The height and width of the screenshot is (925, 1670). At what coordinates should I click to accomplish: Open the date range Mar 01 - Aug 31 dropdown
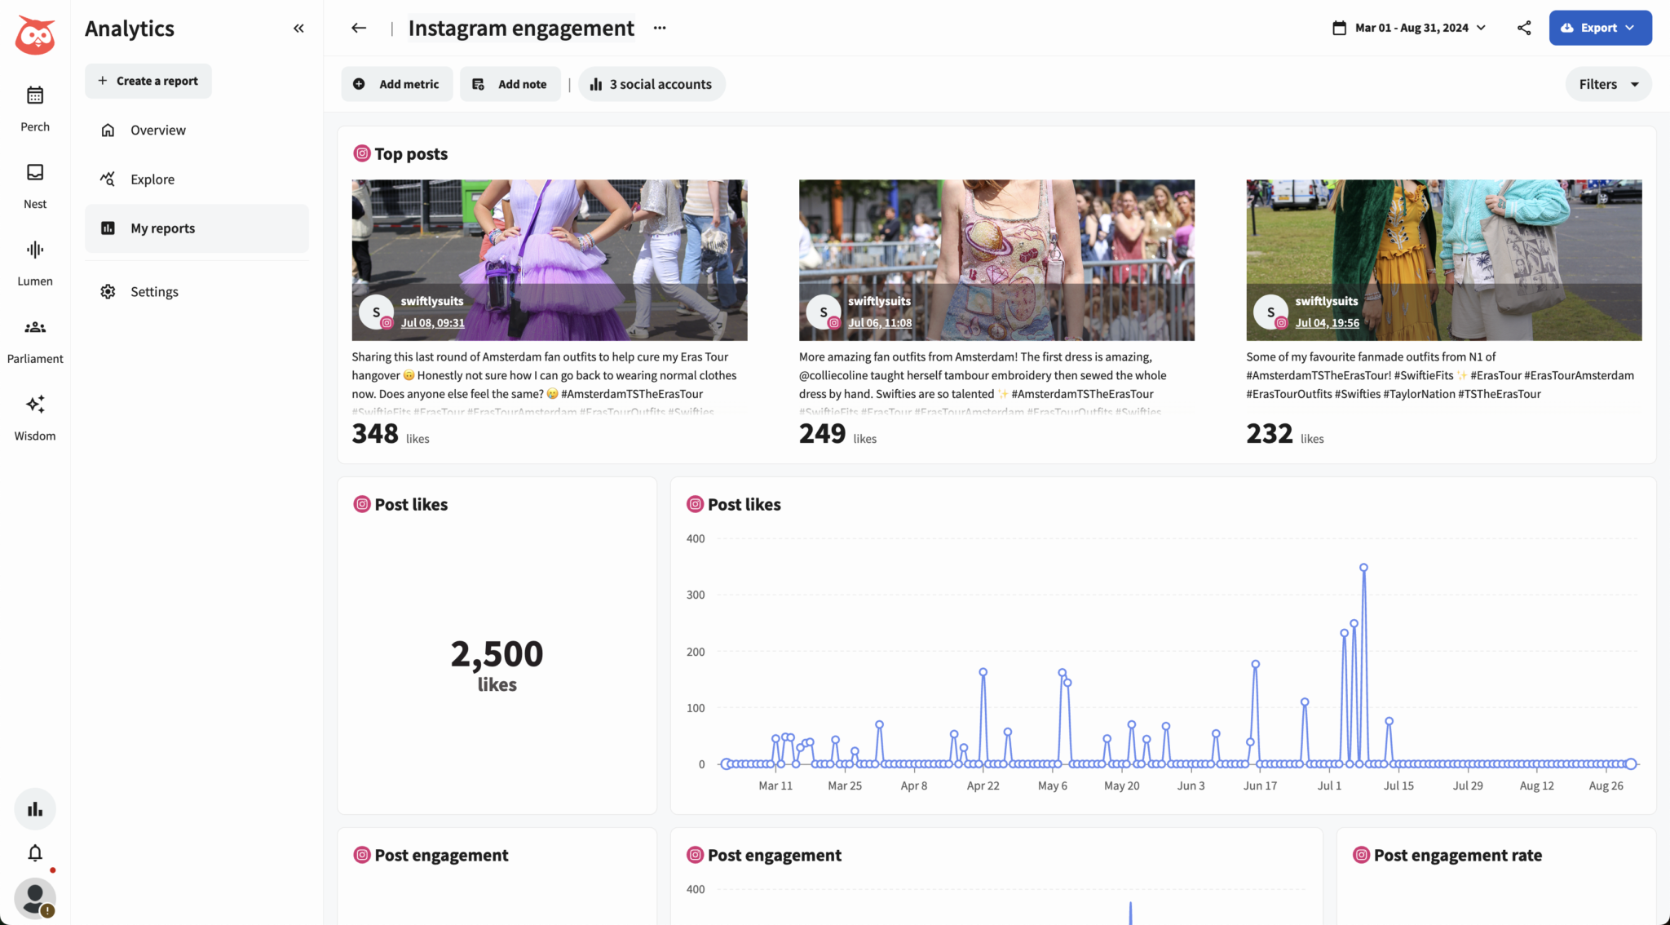pyautogui.click(x=1409, y=28)
